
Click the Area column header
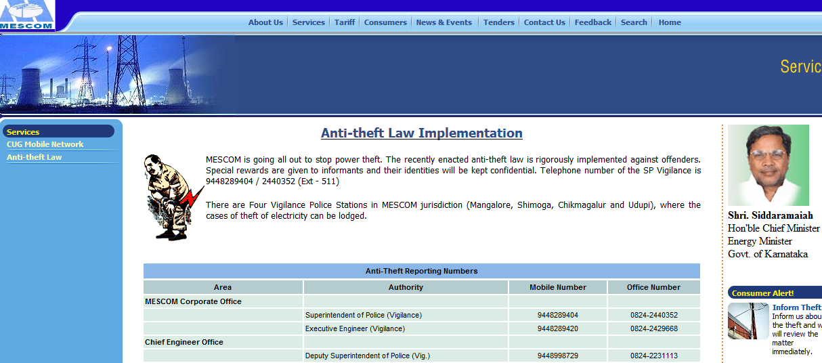223,287
